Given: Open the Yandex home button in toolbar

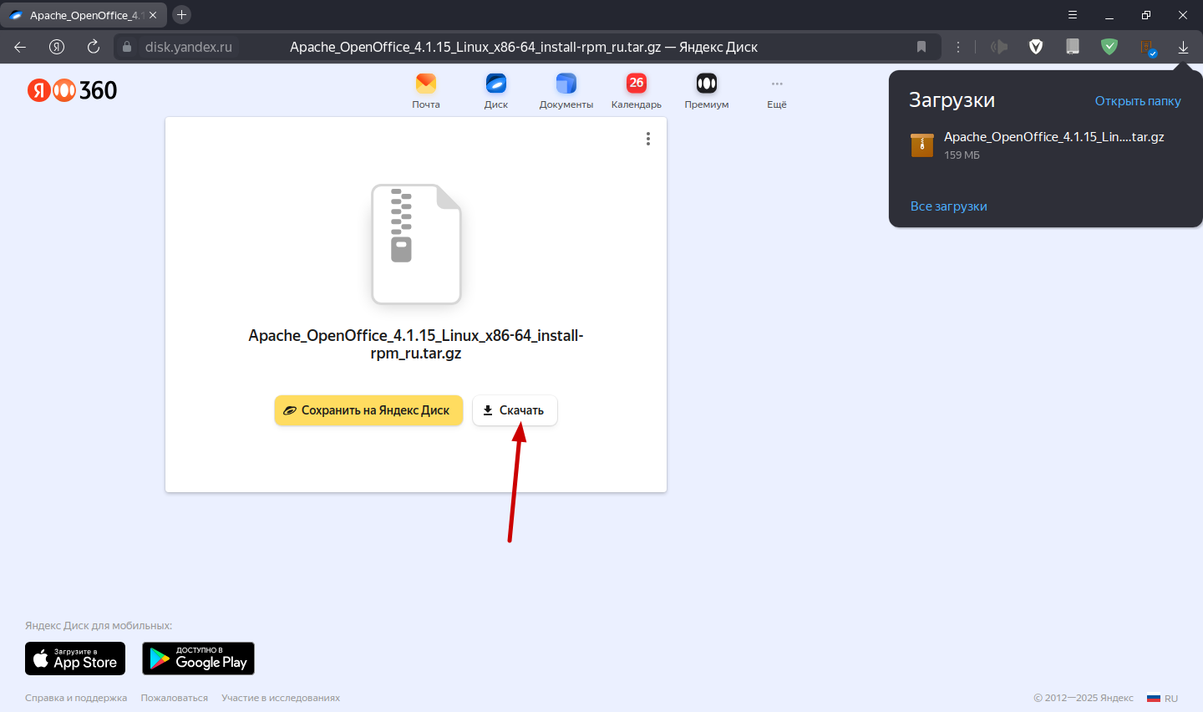Looking at the screenshot, I should [57, 47].
